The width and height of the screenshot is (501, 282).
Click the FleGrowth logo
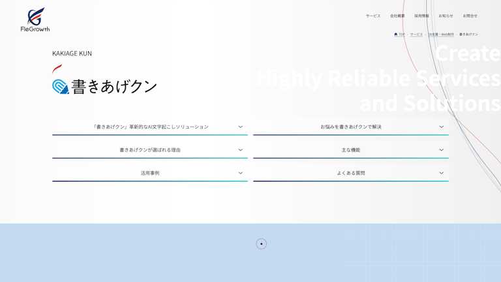pos(35,20)
